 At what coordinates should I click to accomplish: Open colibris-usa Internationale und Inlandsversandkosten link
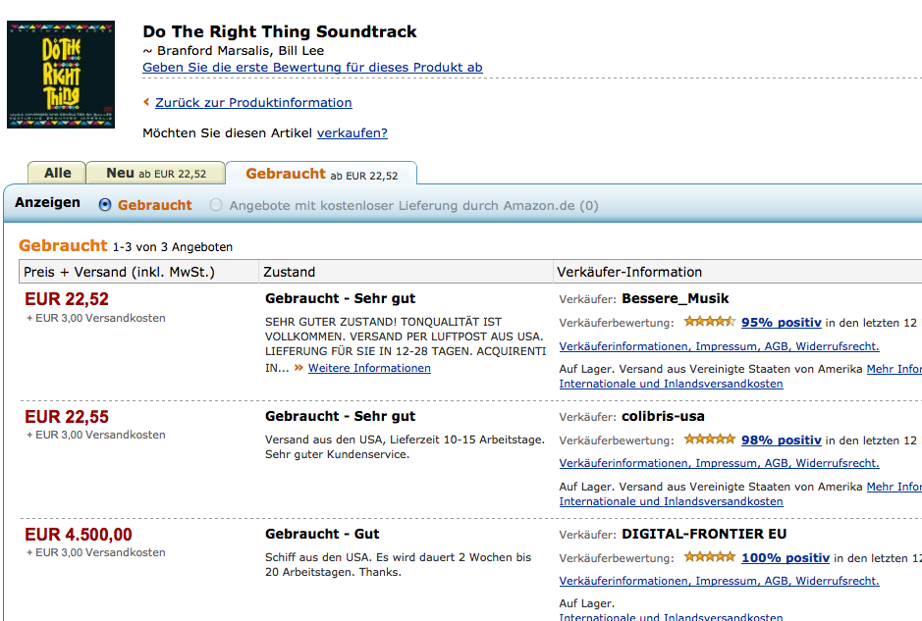click(671, 501)
